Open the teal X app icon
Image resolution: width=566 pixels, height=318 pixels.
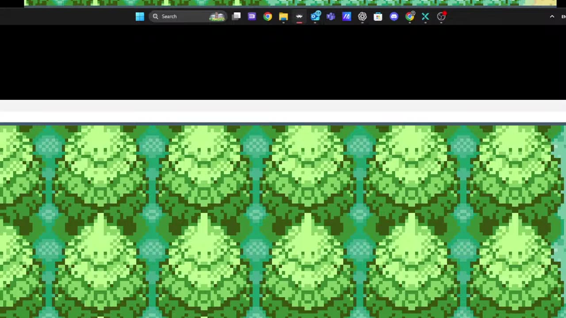coord(425,16)
